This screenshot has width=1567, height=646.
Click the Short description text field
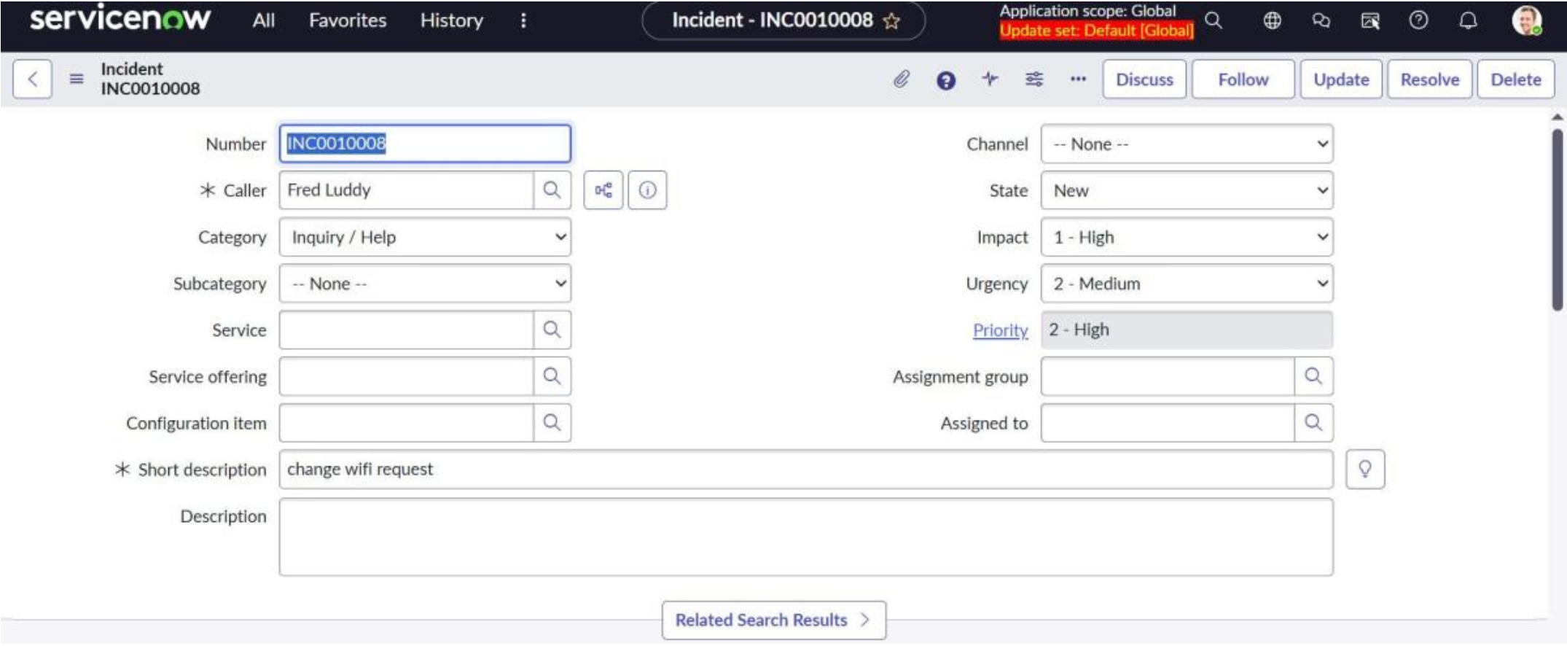coord(806,469)
